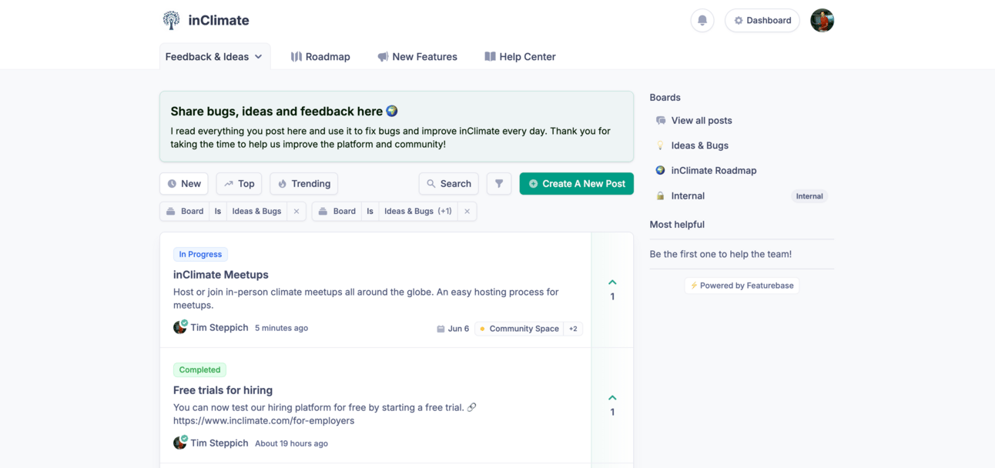
Task: Click the Internal label badge
Action: click(x=809, y=196)
